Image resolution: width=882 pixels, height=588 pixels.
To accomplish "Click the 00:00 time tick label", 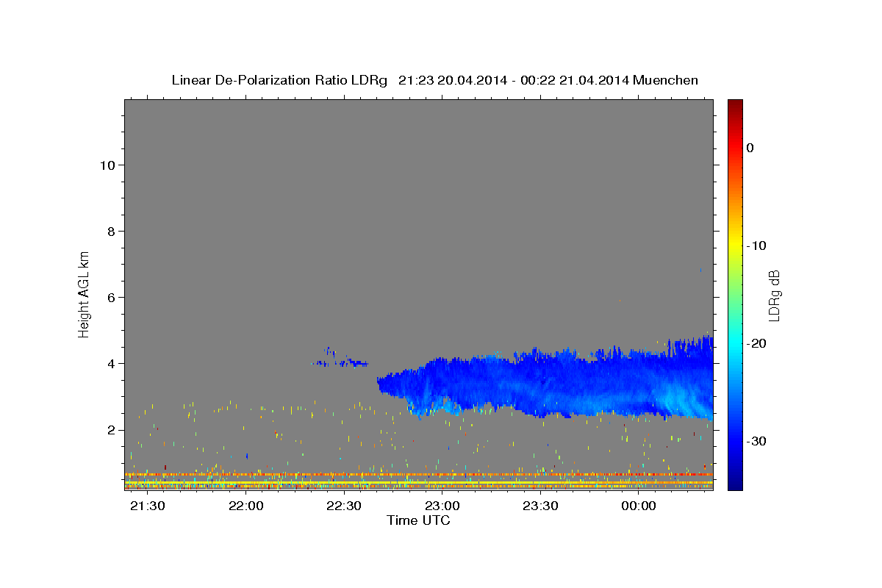I will pyautogui.click(x=639, y=506).
